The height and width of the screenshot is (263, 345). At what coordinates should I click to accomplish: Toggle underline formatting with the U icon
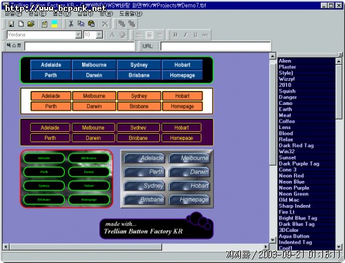point(195,35)
